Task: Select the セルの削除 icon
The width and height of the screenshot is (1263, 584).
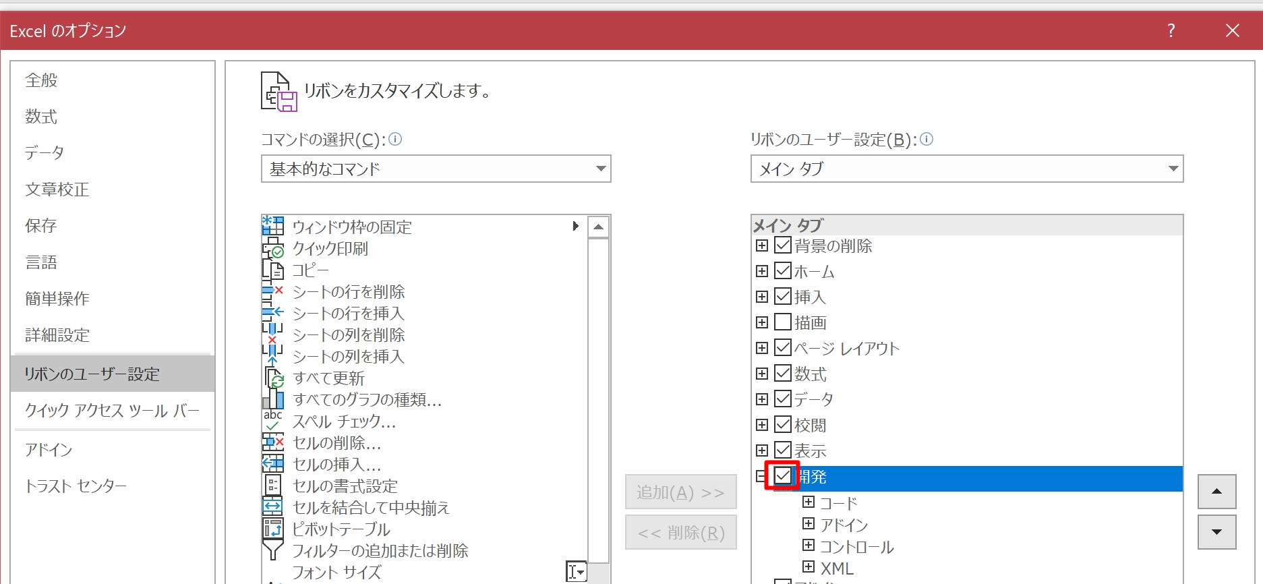Action: tap(272, 442)
